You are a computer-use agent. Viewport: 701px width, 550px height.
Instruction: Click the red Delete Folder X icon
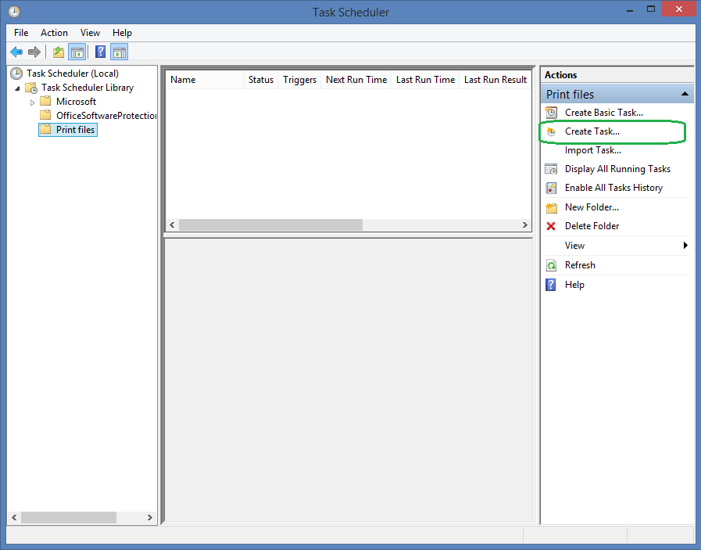[551, 226]
